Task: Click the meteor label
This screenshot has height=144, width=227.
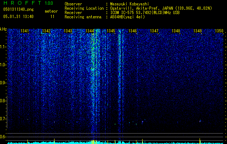Action: (x=51, y=11)
